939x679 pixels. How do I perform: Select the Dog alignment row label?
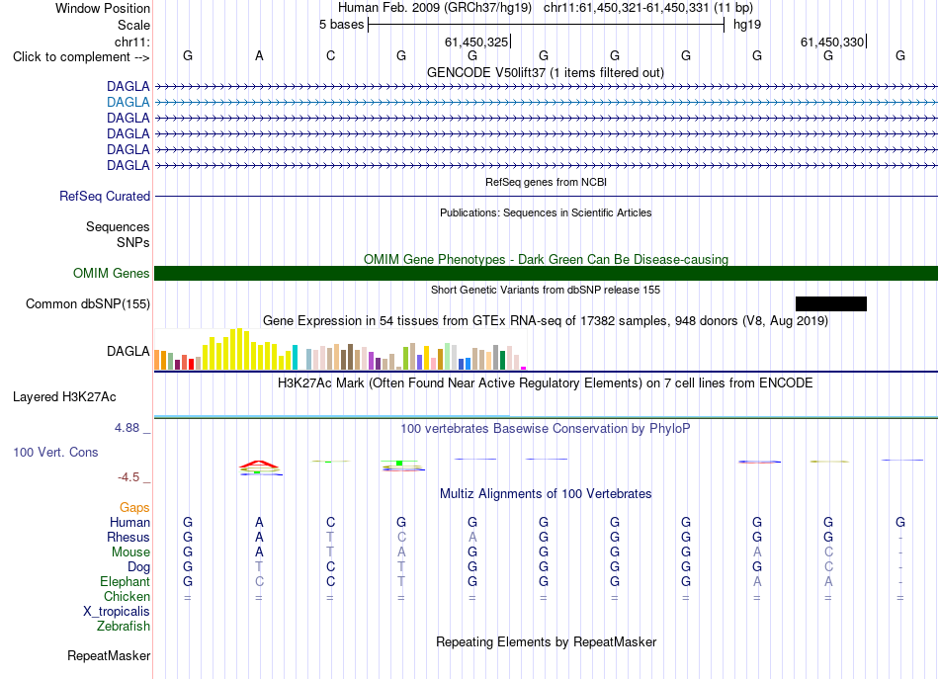pos(138,567)
